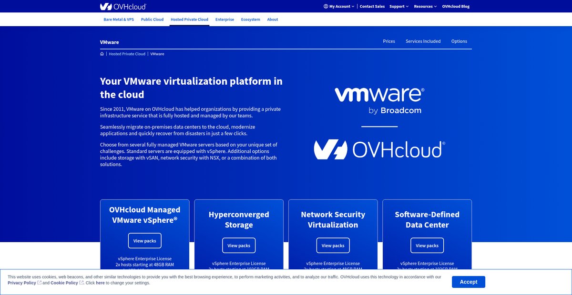572x295 pixels.
Task: Click the My Account globe icon
Action: [x=326, y=6]
